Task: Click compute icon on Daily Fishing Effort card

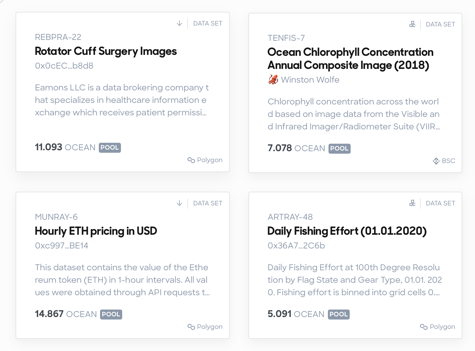Action: 412,203
